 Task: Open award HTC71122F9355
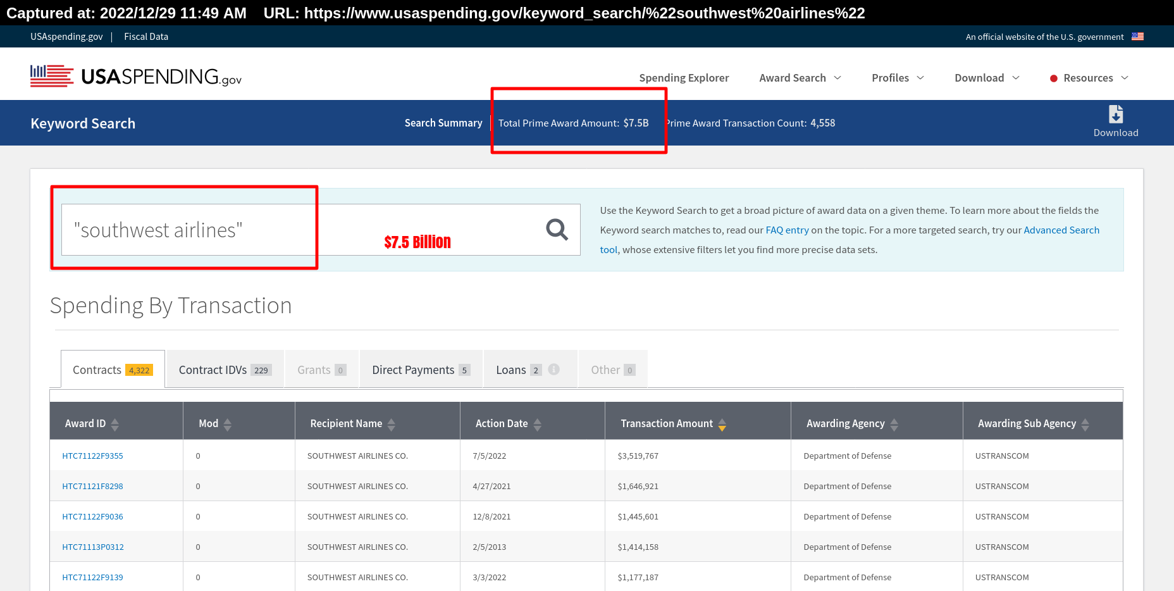click(92, 456)
